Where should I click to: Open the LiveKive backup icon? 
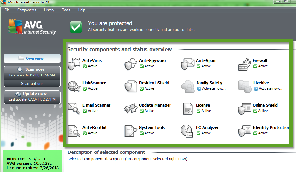(x=245, y=86)
